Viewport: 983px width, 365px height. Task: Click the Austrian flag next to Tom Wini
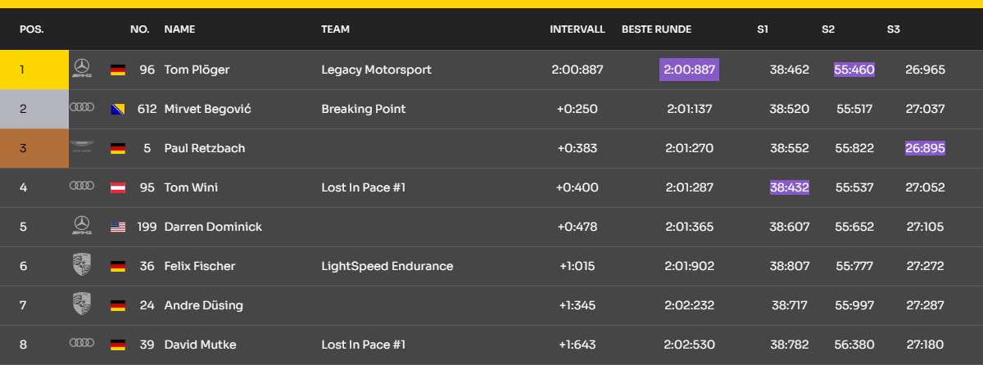[x=118, y=188]
